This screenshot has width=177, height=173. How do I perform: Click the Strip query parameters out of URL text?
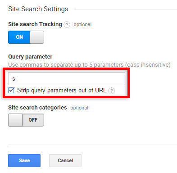(62, 91)
